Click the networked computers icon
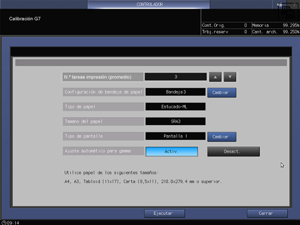The height and width of the screenshot is (225, 300). point(288,13)
